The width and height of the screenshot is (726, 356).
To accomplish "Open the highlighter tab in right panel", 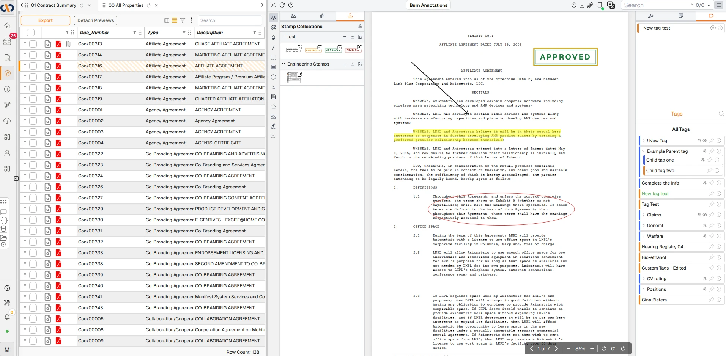I will coord(650,16).
